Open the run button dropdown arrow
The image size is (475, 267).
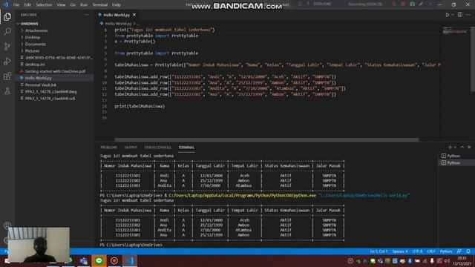(x=453, y=15)
